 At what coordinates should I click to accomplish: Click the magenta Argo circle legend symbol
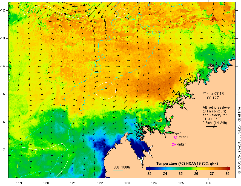coord(176,137)
